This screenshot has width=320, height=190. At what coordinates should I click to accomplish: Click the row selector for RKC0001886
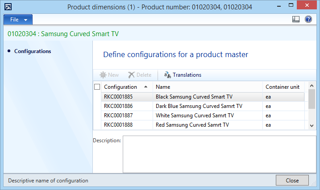coord(97,106)
